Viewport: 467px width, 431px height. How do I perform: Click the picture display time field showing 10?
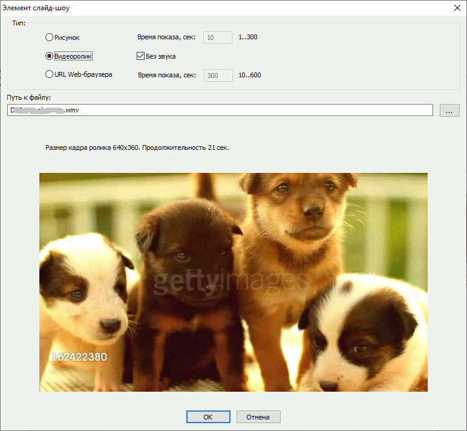(218, 37)
